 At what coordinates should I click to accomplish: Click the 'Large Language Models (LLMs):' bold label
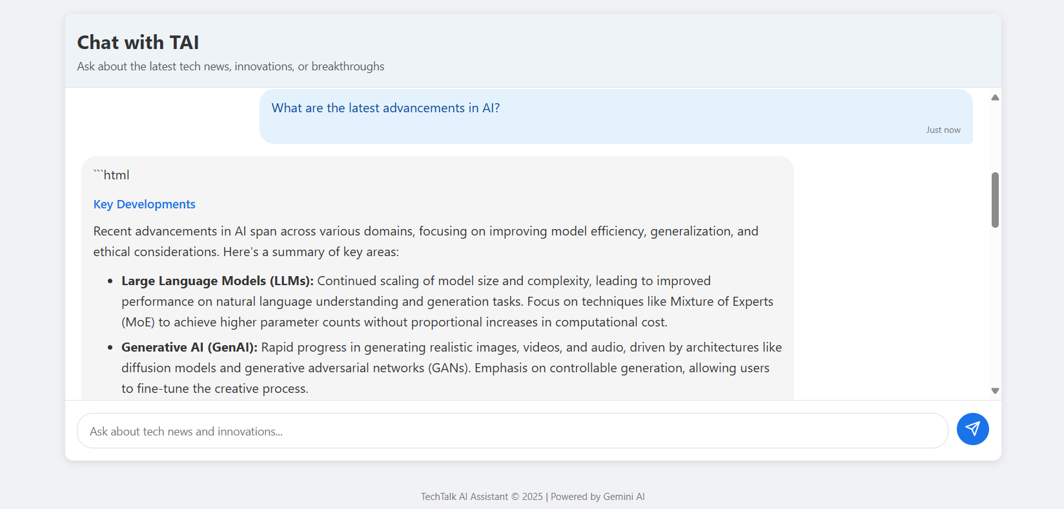[x=218, y=281]
